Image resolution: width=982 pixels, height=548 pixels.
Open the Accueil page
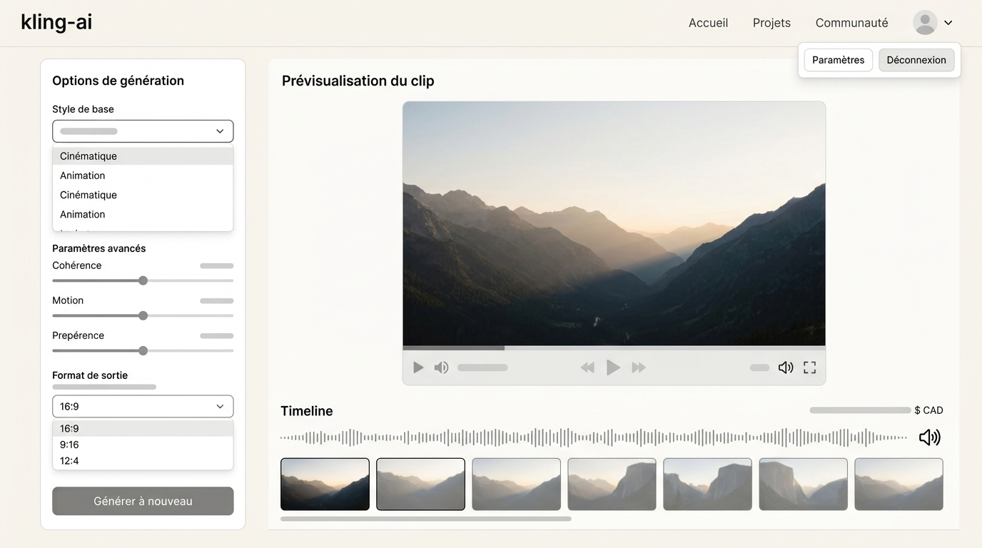[x=708, y=23]
